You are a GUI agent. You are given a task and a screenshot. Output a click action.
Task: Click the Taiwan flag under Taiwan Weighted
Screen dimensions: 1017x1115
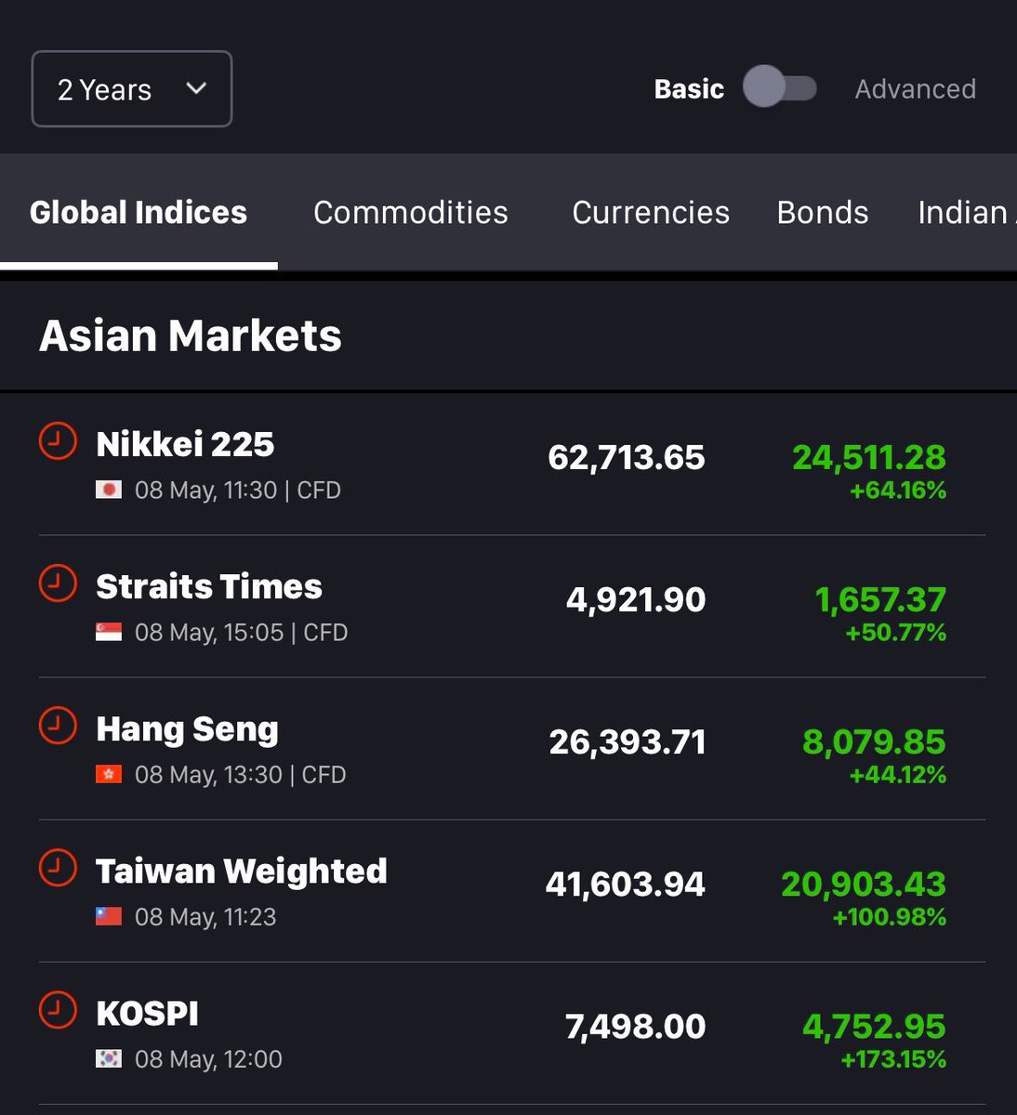click(x=109, y=916)
